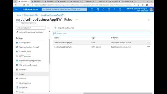Sort rules by the Type column header
The height and width of the screenshot is (94, 167).
pyautogui.click(x=93, y=38)
